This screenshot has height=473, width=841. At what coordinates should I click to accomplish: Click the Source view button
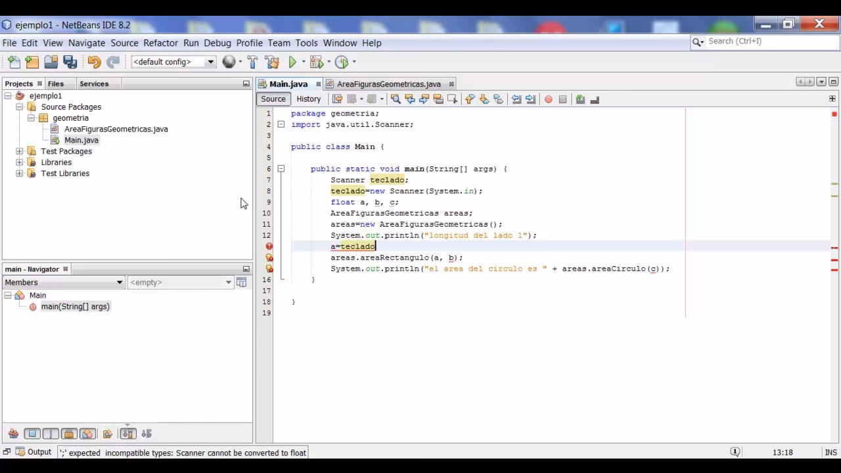click(273, 99)
